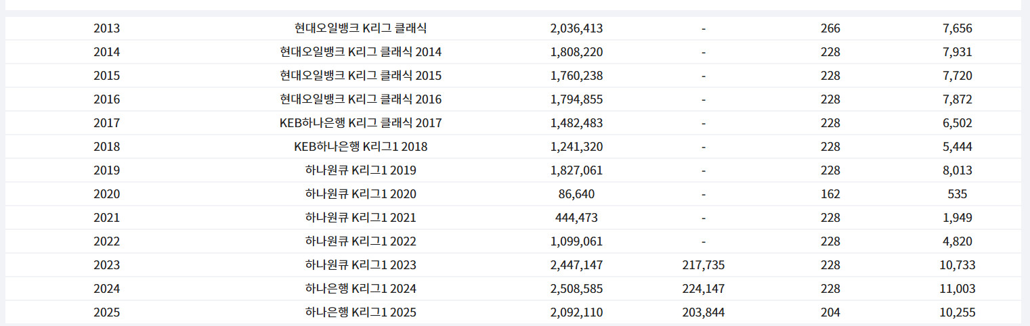Select the 2013 year cell
The height and width of the screenshot is (326, 1030).
(106, 28)
